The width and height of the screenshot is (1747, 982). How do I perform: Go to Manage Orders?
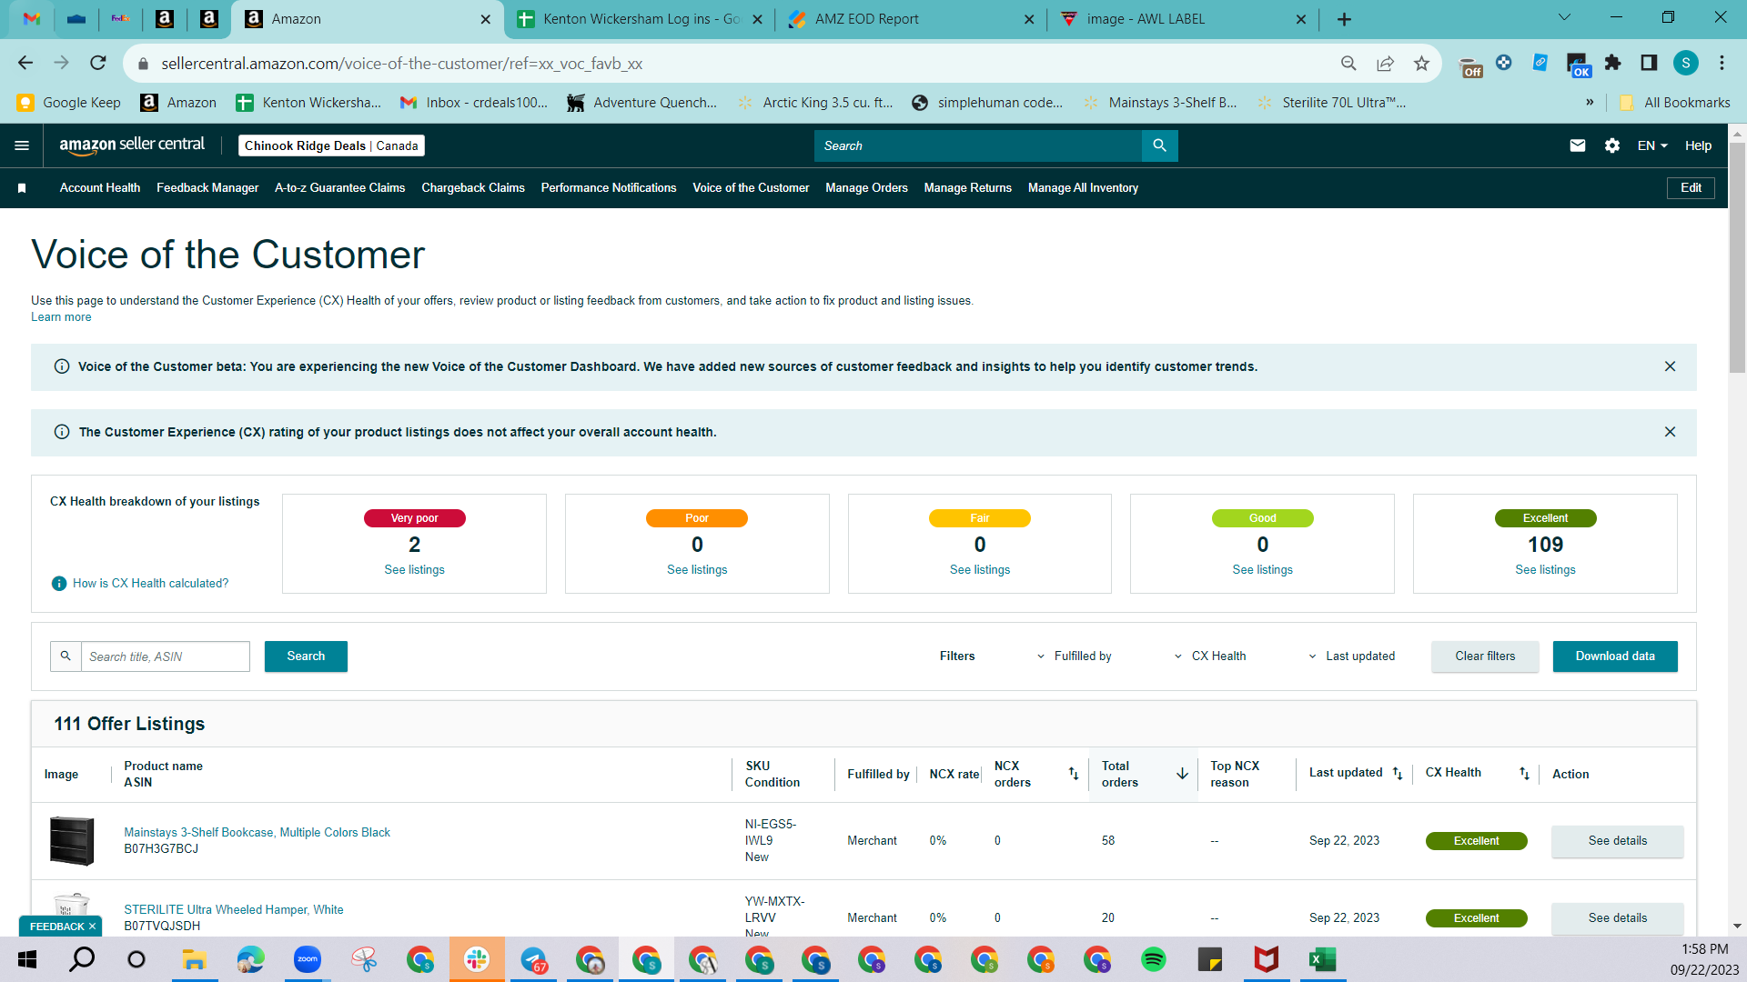pos(866,188)
